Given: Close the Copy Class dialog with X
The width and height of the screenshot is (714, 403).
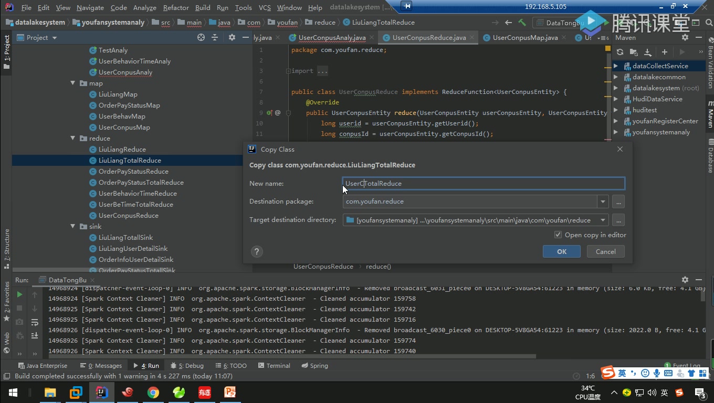Looking at the screenshot, I should point(620,149).
